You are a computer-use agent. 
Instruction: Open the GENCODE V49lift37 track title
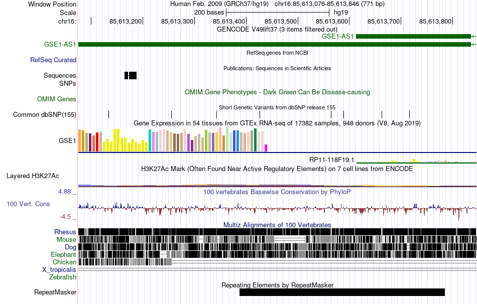pyautogui.click(x=277, y=30)
